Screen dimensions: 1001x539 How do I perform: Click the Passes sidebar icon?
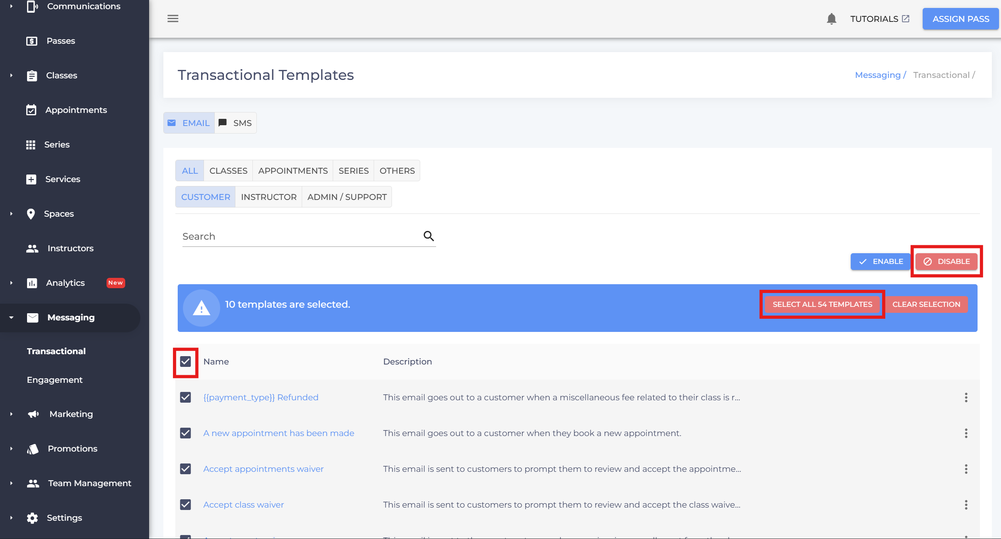(x=31, y=41)
